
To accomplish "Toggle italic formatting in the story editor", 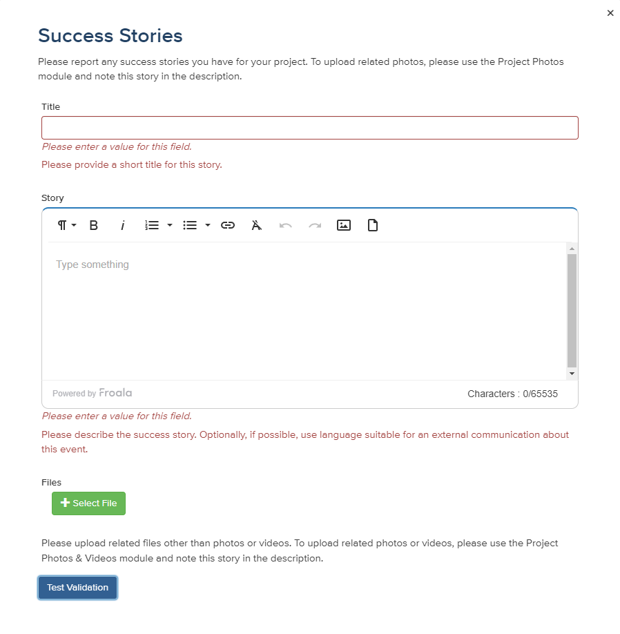I will (123, 225).
